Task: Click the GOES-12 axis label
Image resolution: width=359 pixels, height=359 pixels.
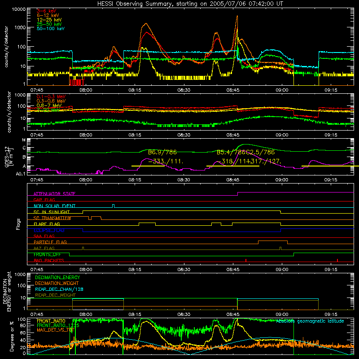Action: click(x=7, y=157)
